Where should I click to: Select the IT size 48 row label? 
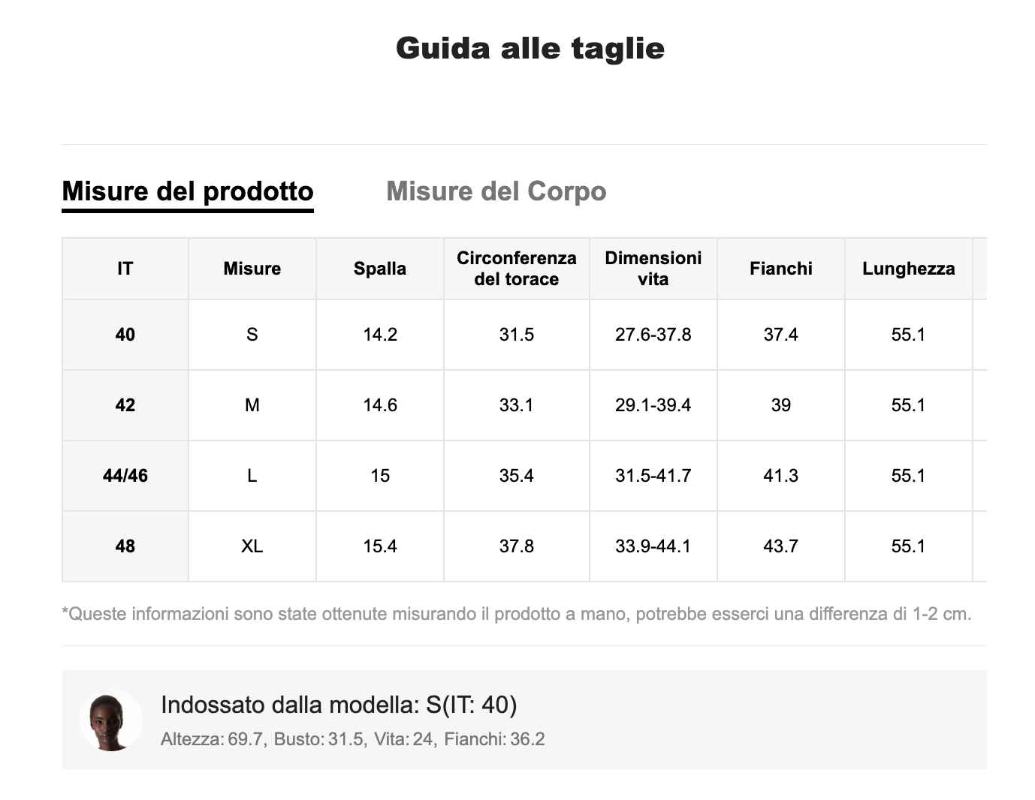pyautogui.click(x=125, y=546)
